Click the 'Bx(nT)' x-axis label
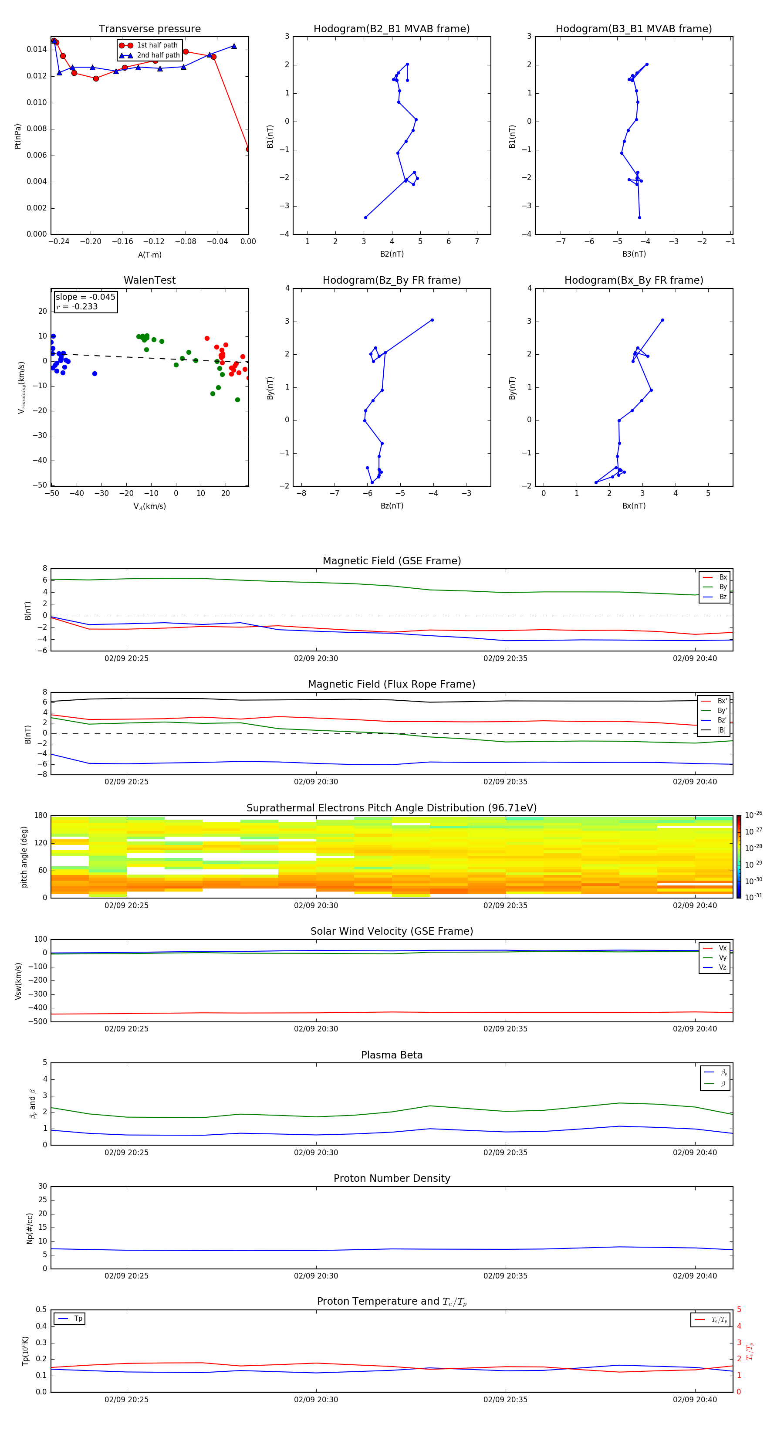The height and width of the screenshot is (1438, 784). coord(634,506)
